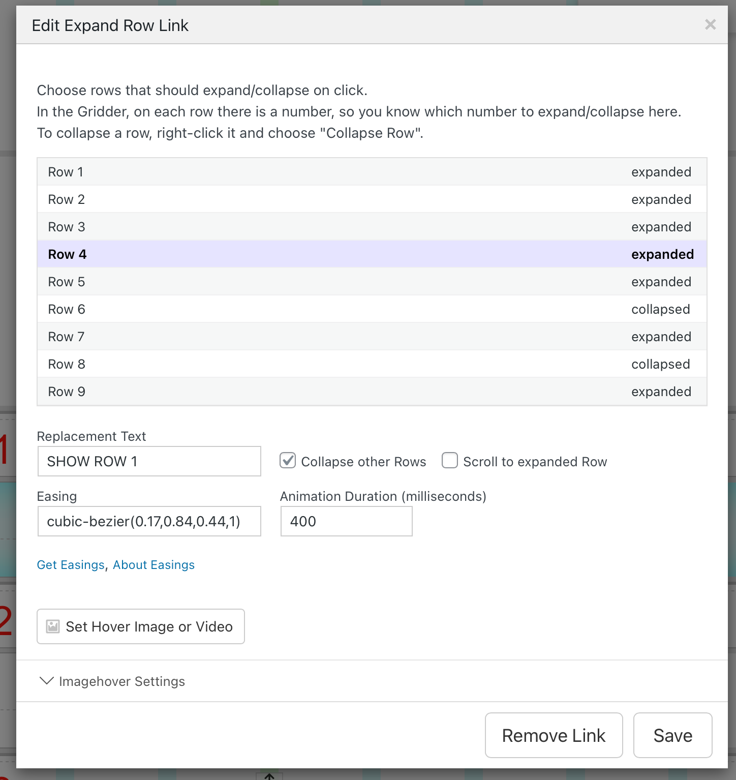Close the Edit Expand Row Link dialog
This screenshot has width=736, height=780.
tap(710, 24)
